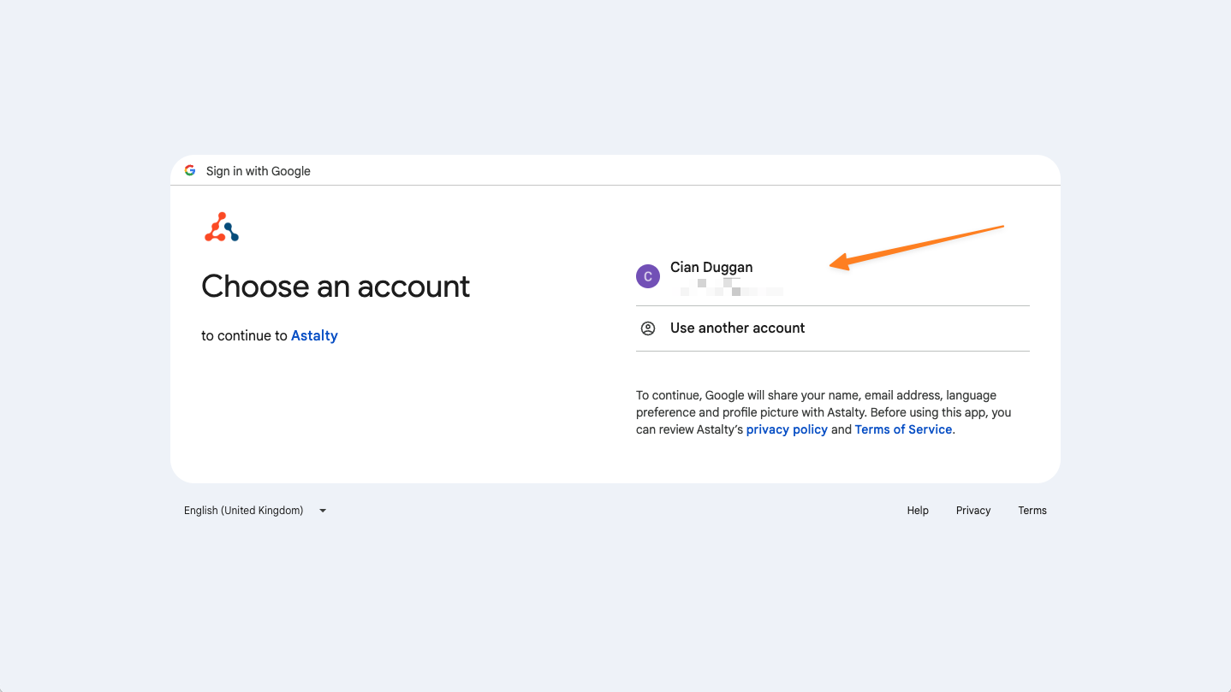Click the Sign in with Google header text
Viewport: 1231px width, 692px height.
coord(259,171)
